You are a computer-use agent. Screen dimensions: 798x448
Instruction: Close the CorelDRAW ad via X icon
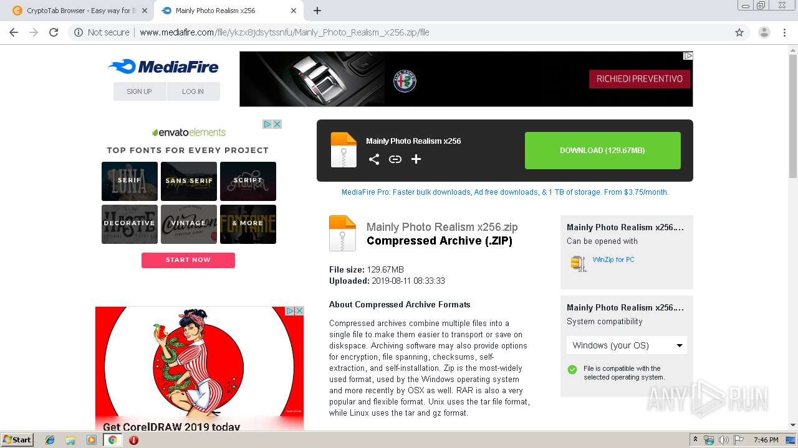(x=299, y=310)
